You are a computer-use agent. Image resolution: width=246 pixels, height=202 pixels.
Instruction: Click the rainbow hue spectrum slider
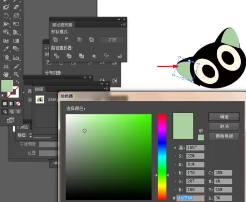click(162, 157)
